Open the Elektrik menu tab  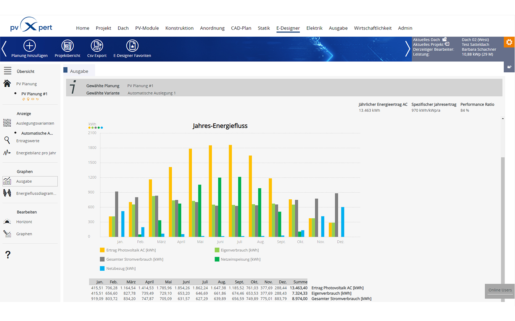[x=314, y=28]
